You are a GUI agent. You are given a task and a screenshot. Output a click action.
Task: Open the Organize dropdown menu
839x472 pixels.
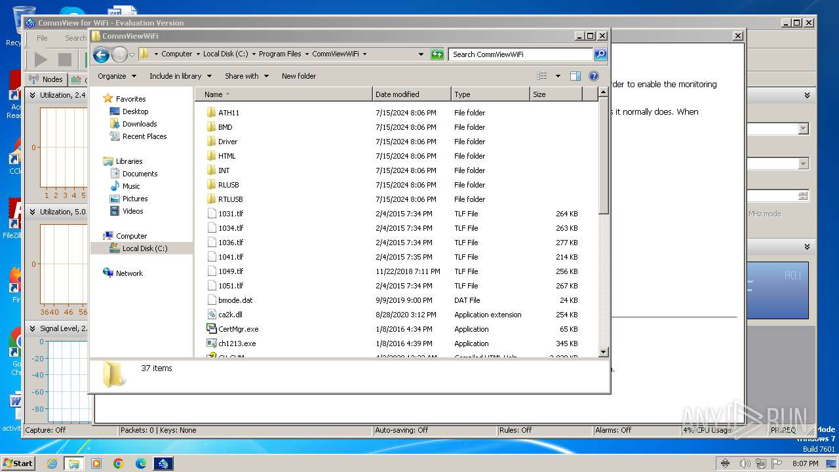pyautogui.click(x=117, y=76)
